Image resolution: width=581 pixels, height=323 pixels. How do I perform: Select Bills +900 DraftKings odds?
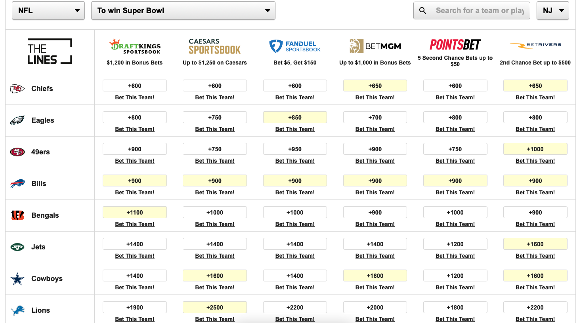pyautogui.click(x=135, y=180)
